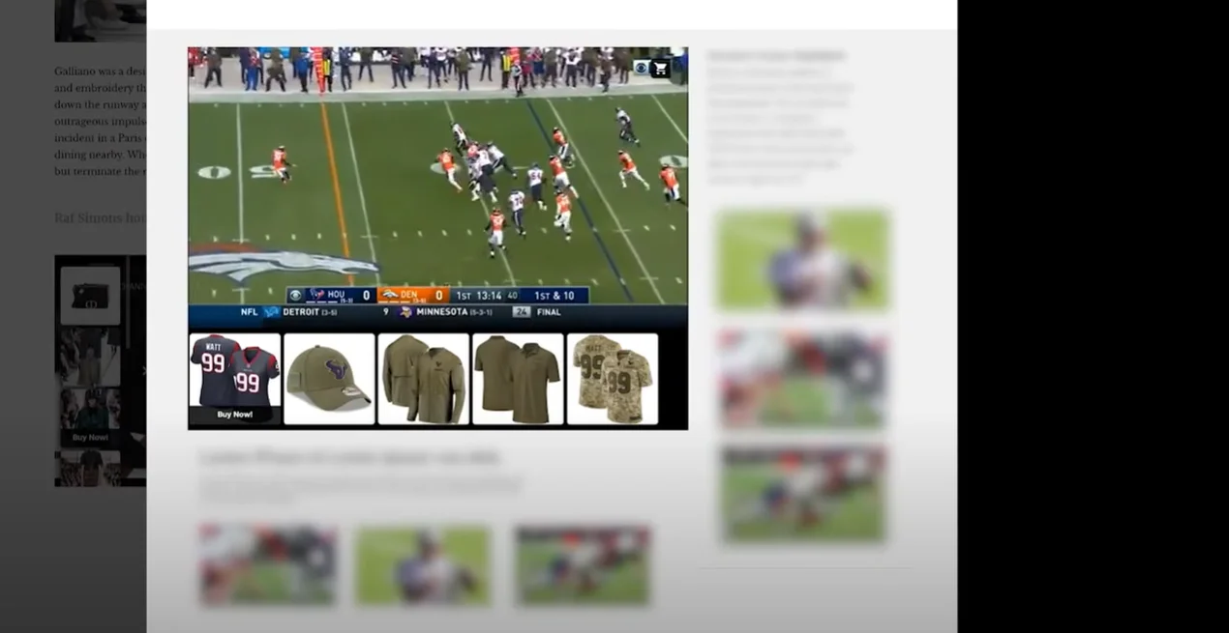Click the blurred headline beneath the video

point(350,457)
